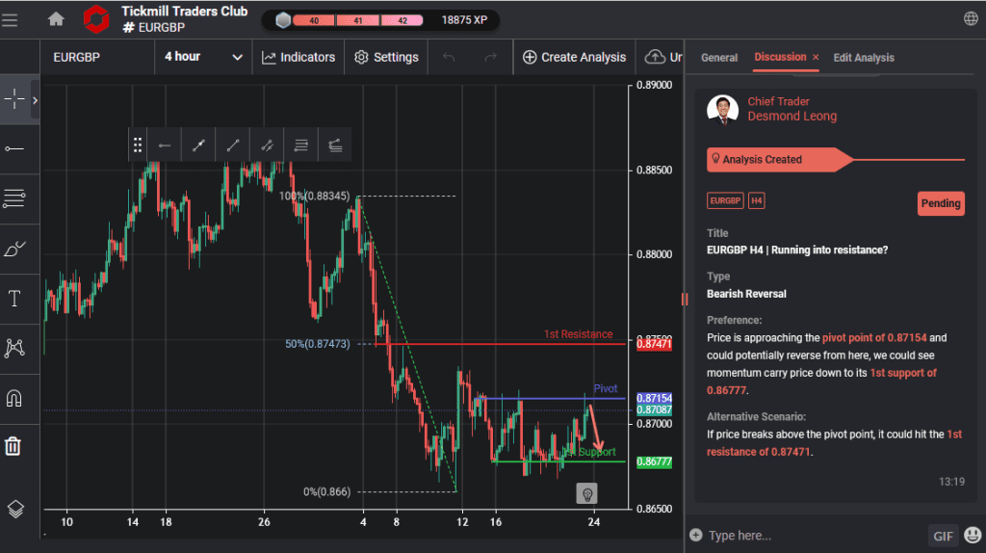Click the #EURGBP channel title
This screenshot has height=553, width=986.
(x=154, y=28)
